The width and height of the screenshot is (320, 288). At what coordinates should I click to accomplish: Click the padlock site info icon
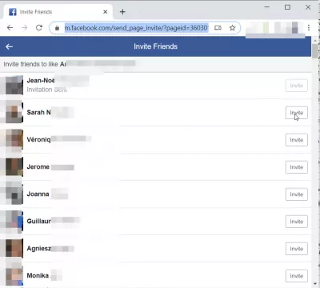click(x=57, y=28)
